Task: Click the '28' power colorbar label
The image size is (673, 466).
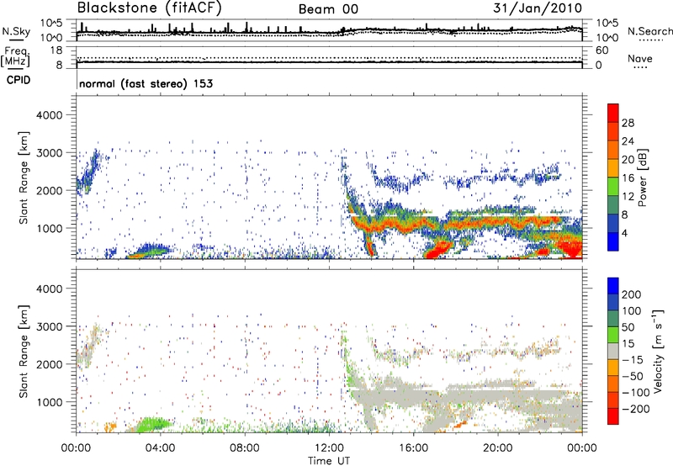Action: [628, 123]
